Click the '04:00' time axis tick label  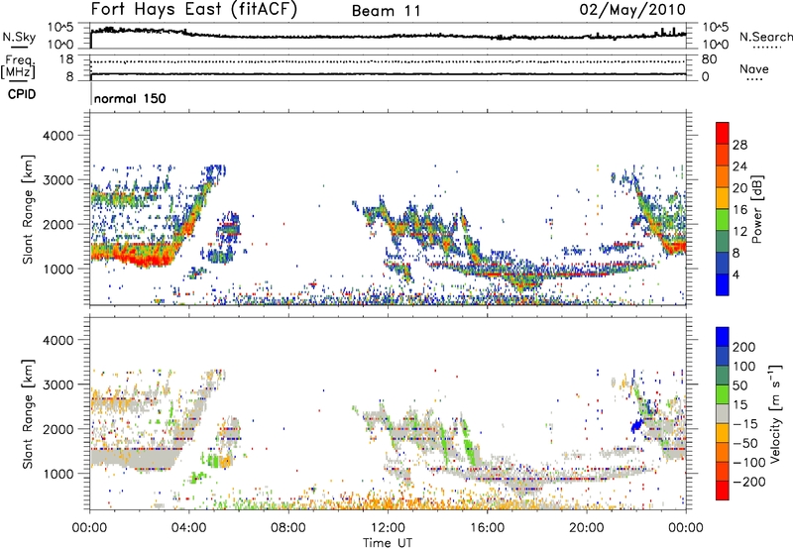tap(189, 528)
